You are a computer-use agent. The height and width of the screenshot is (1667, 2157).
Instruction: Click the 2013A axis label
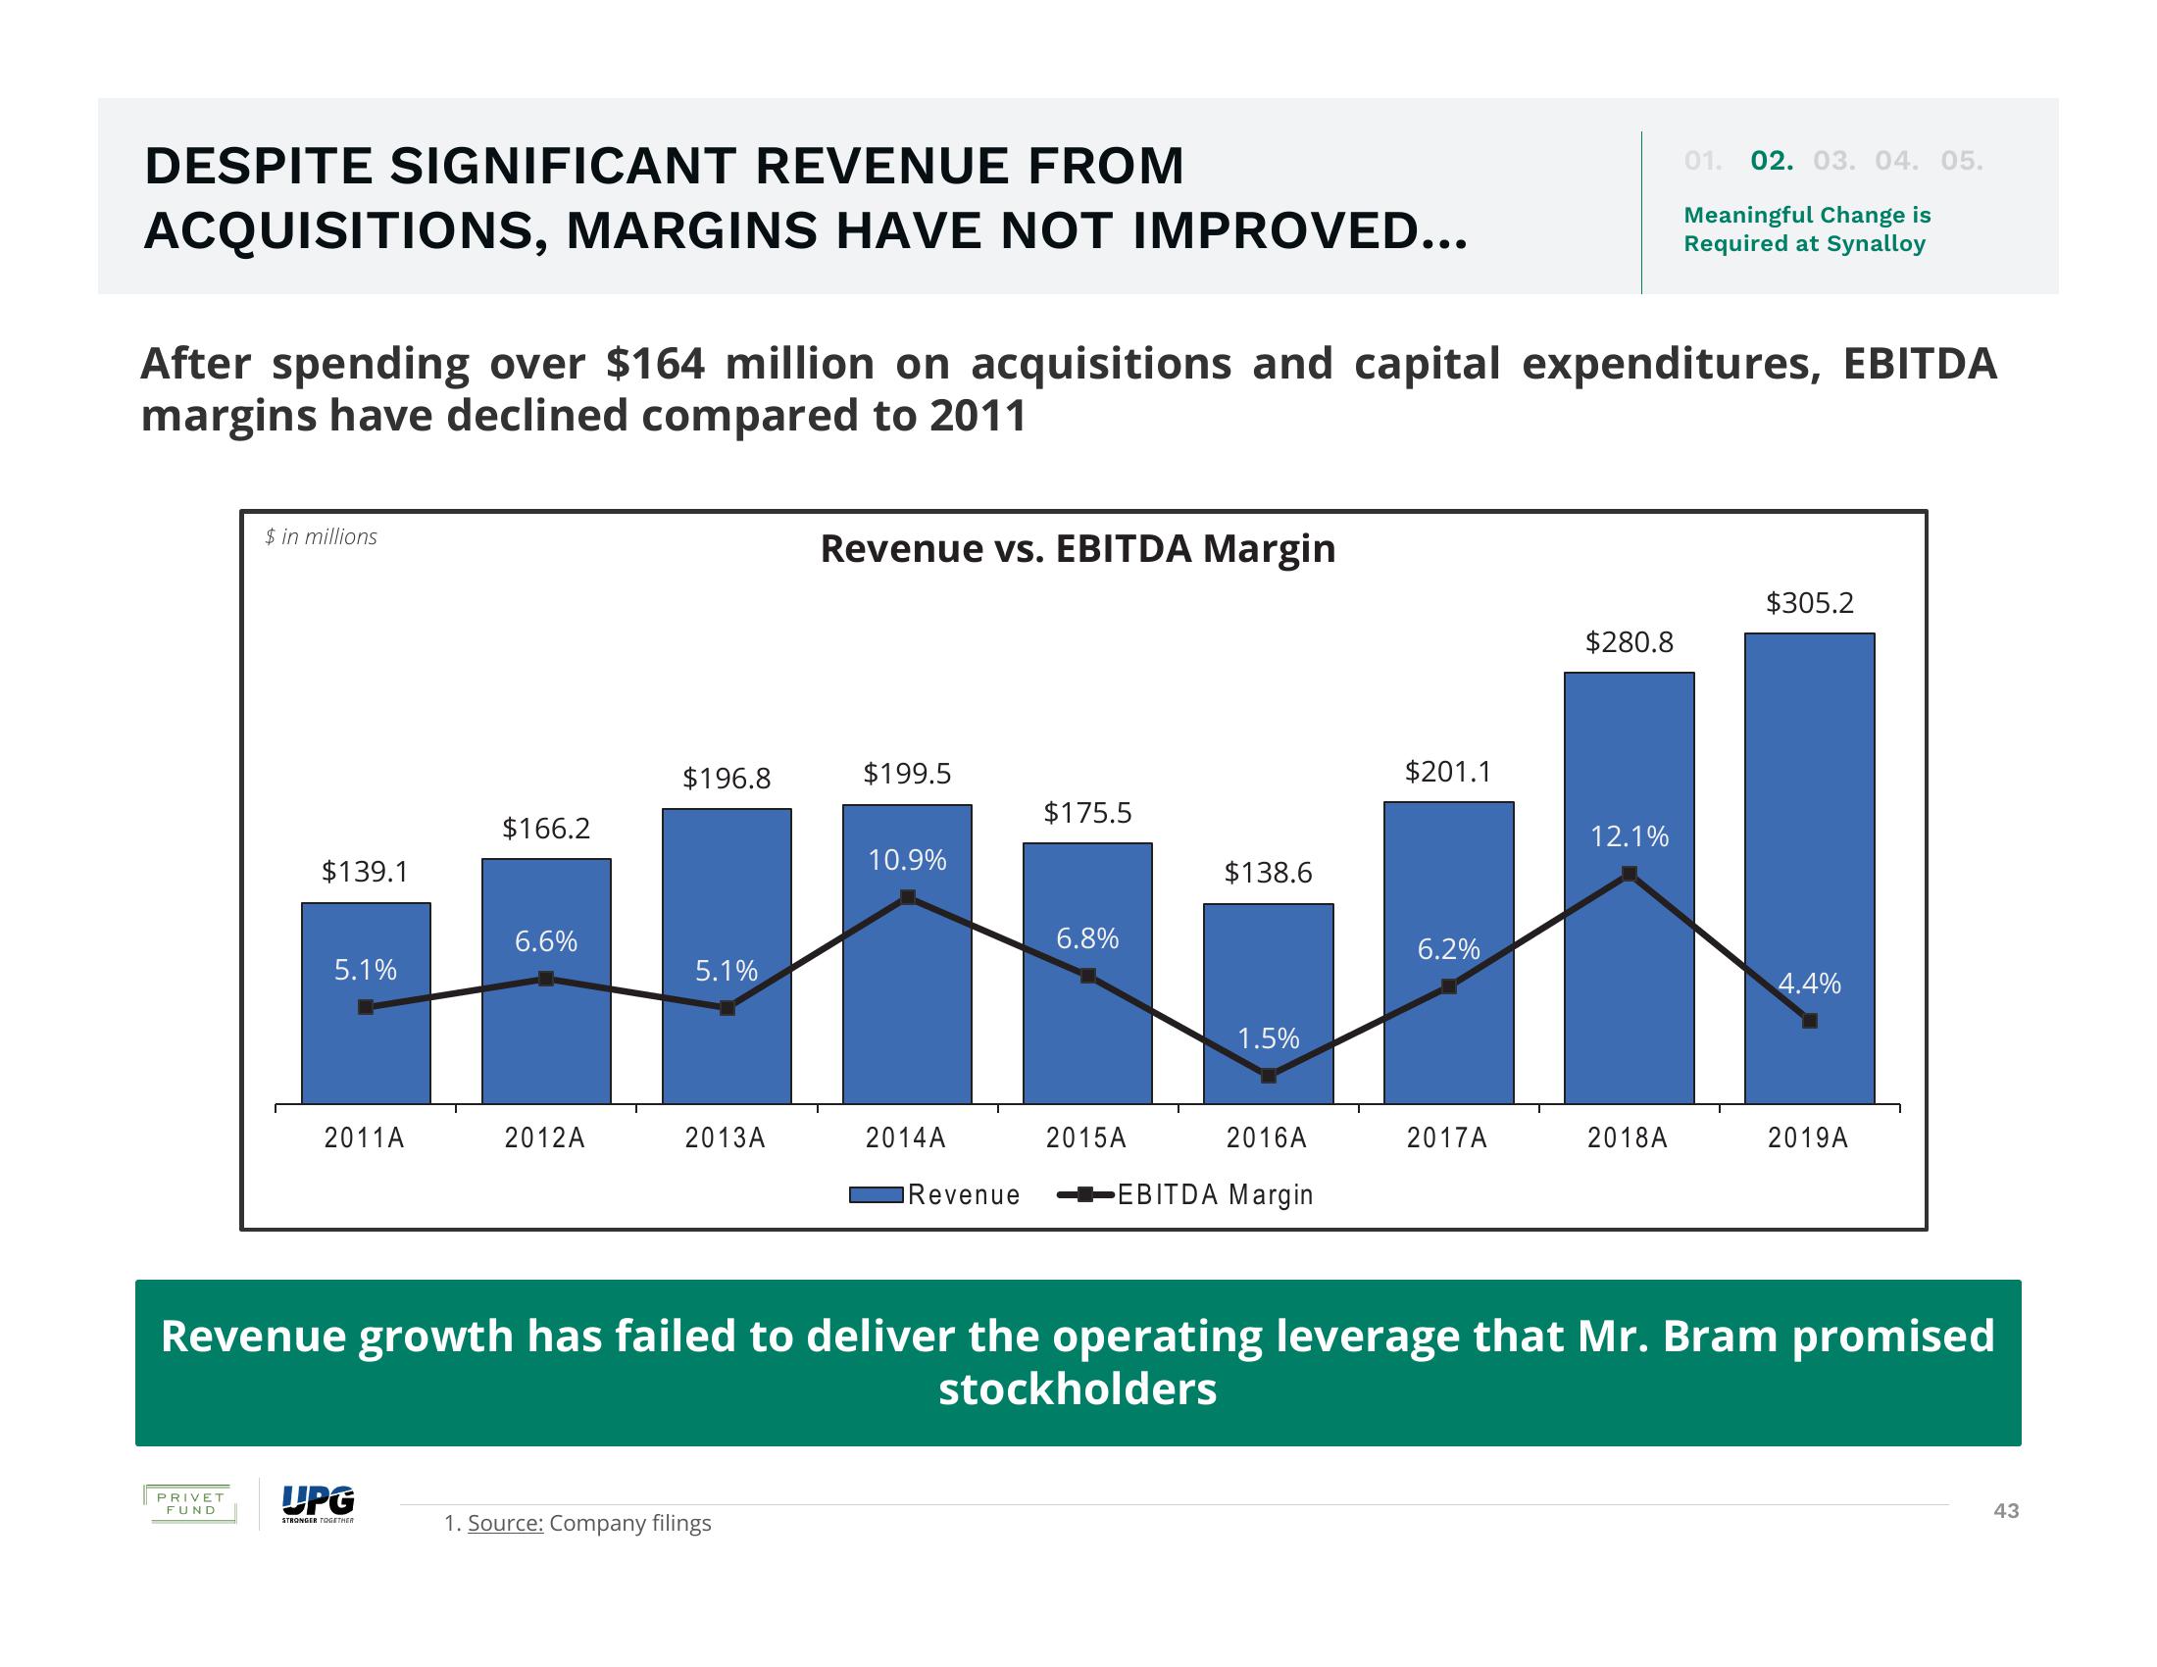[x=726, y=1137]
